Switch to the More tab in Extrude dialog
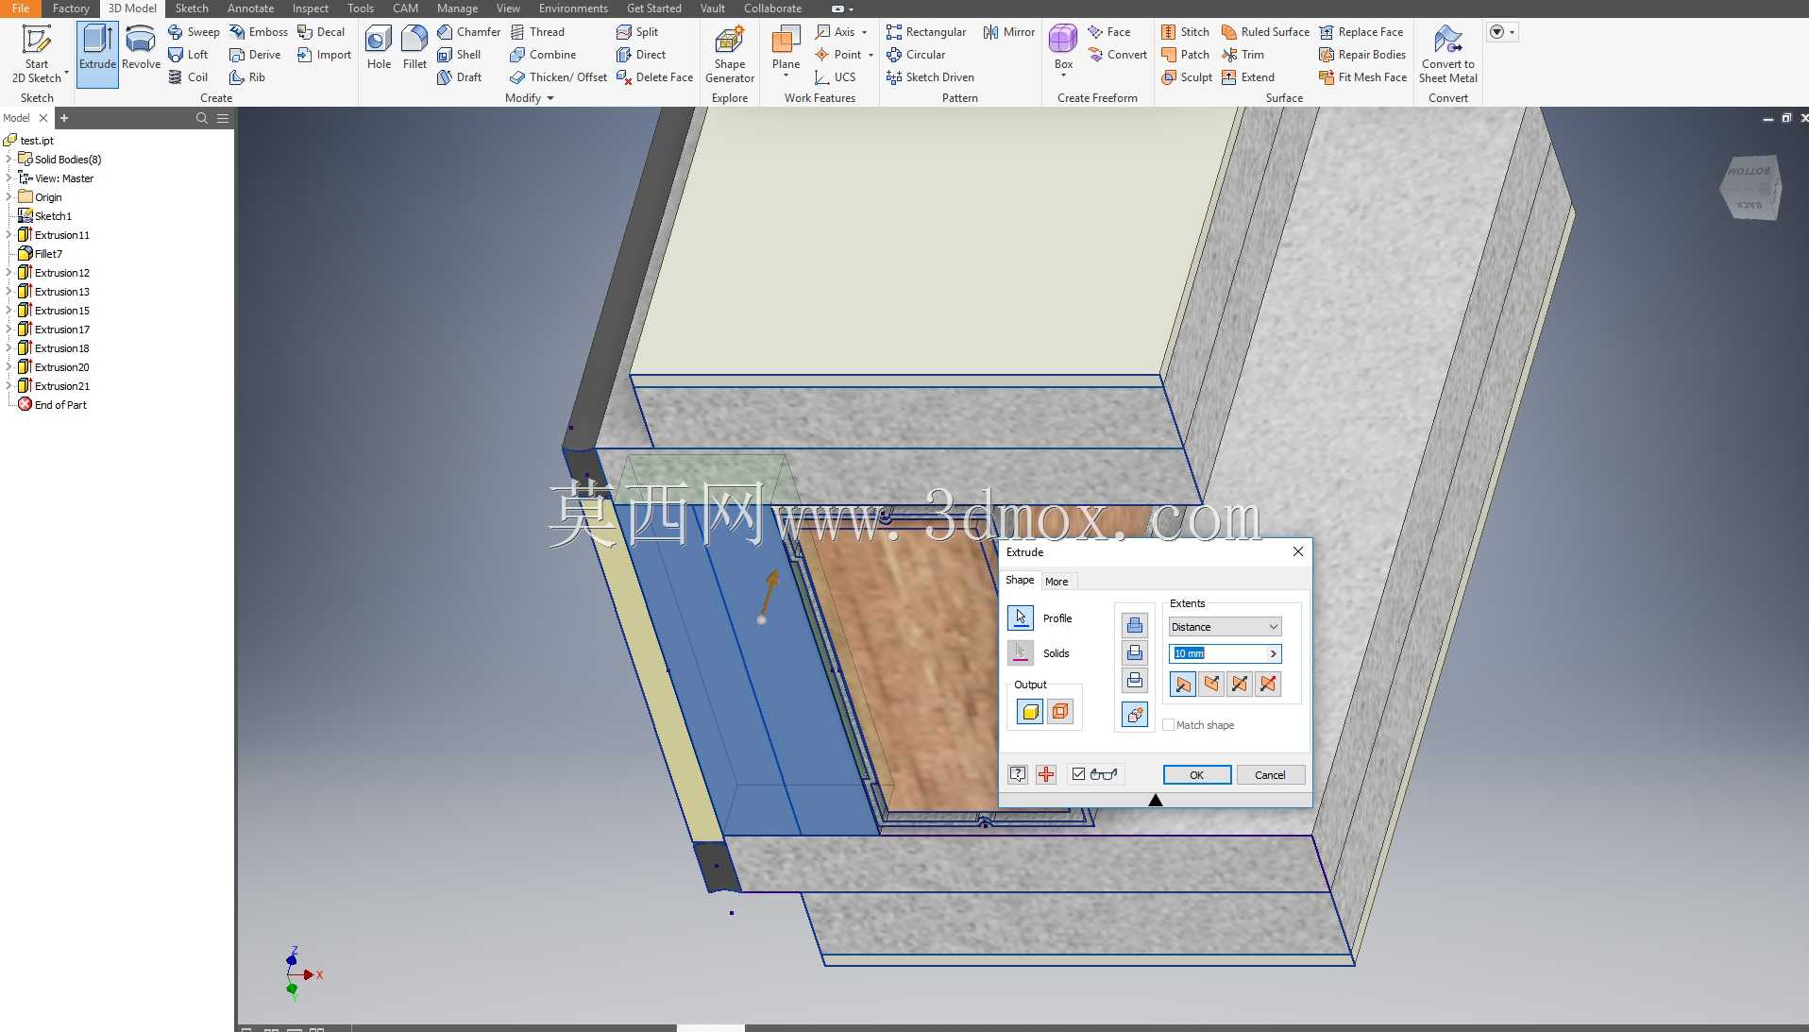 [x=1057, y=582]
